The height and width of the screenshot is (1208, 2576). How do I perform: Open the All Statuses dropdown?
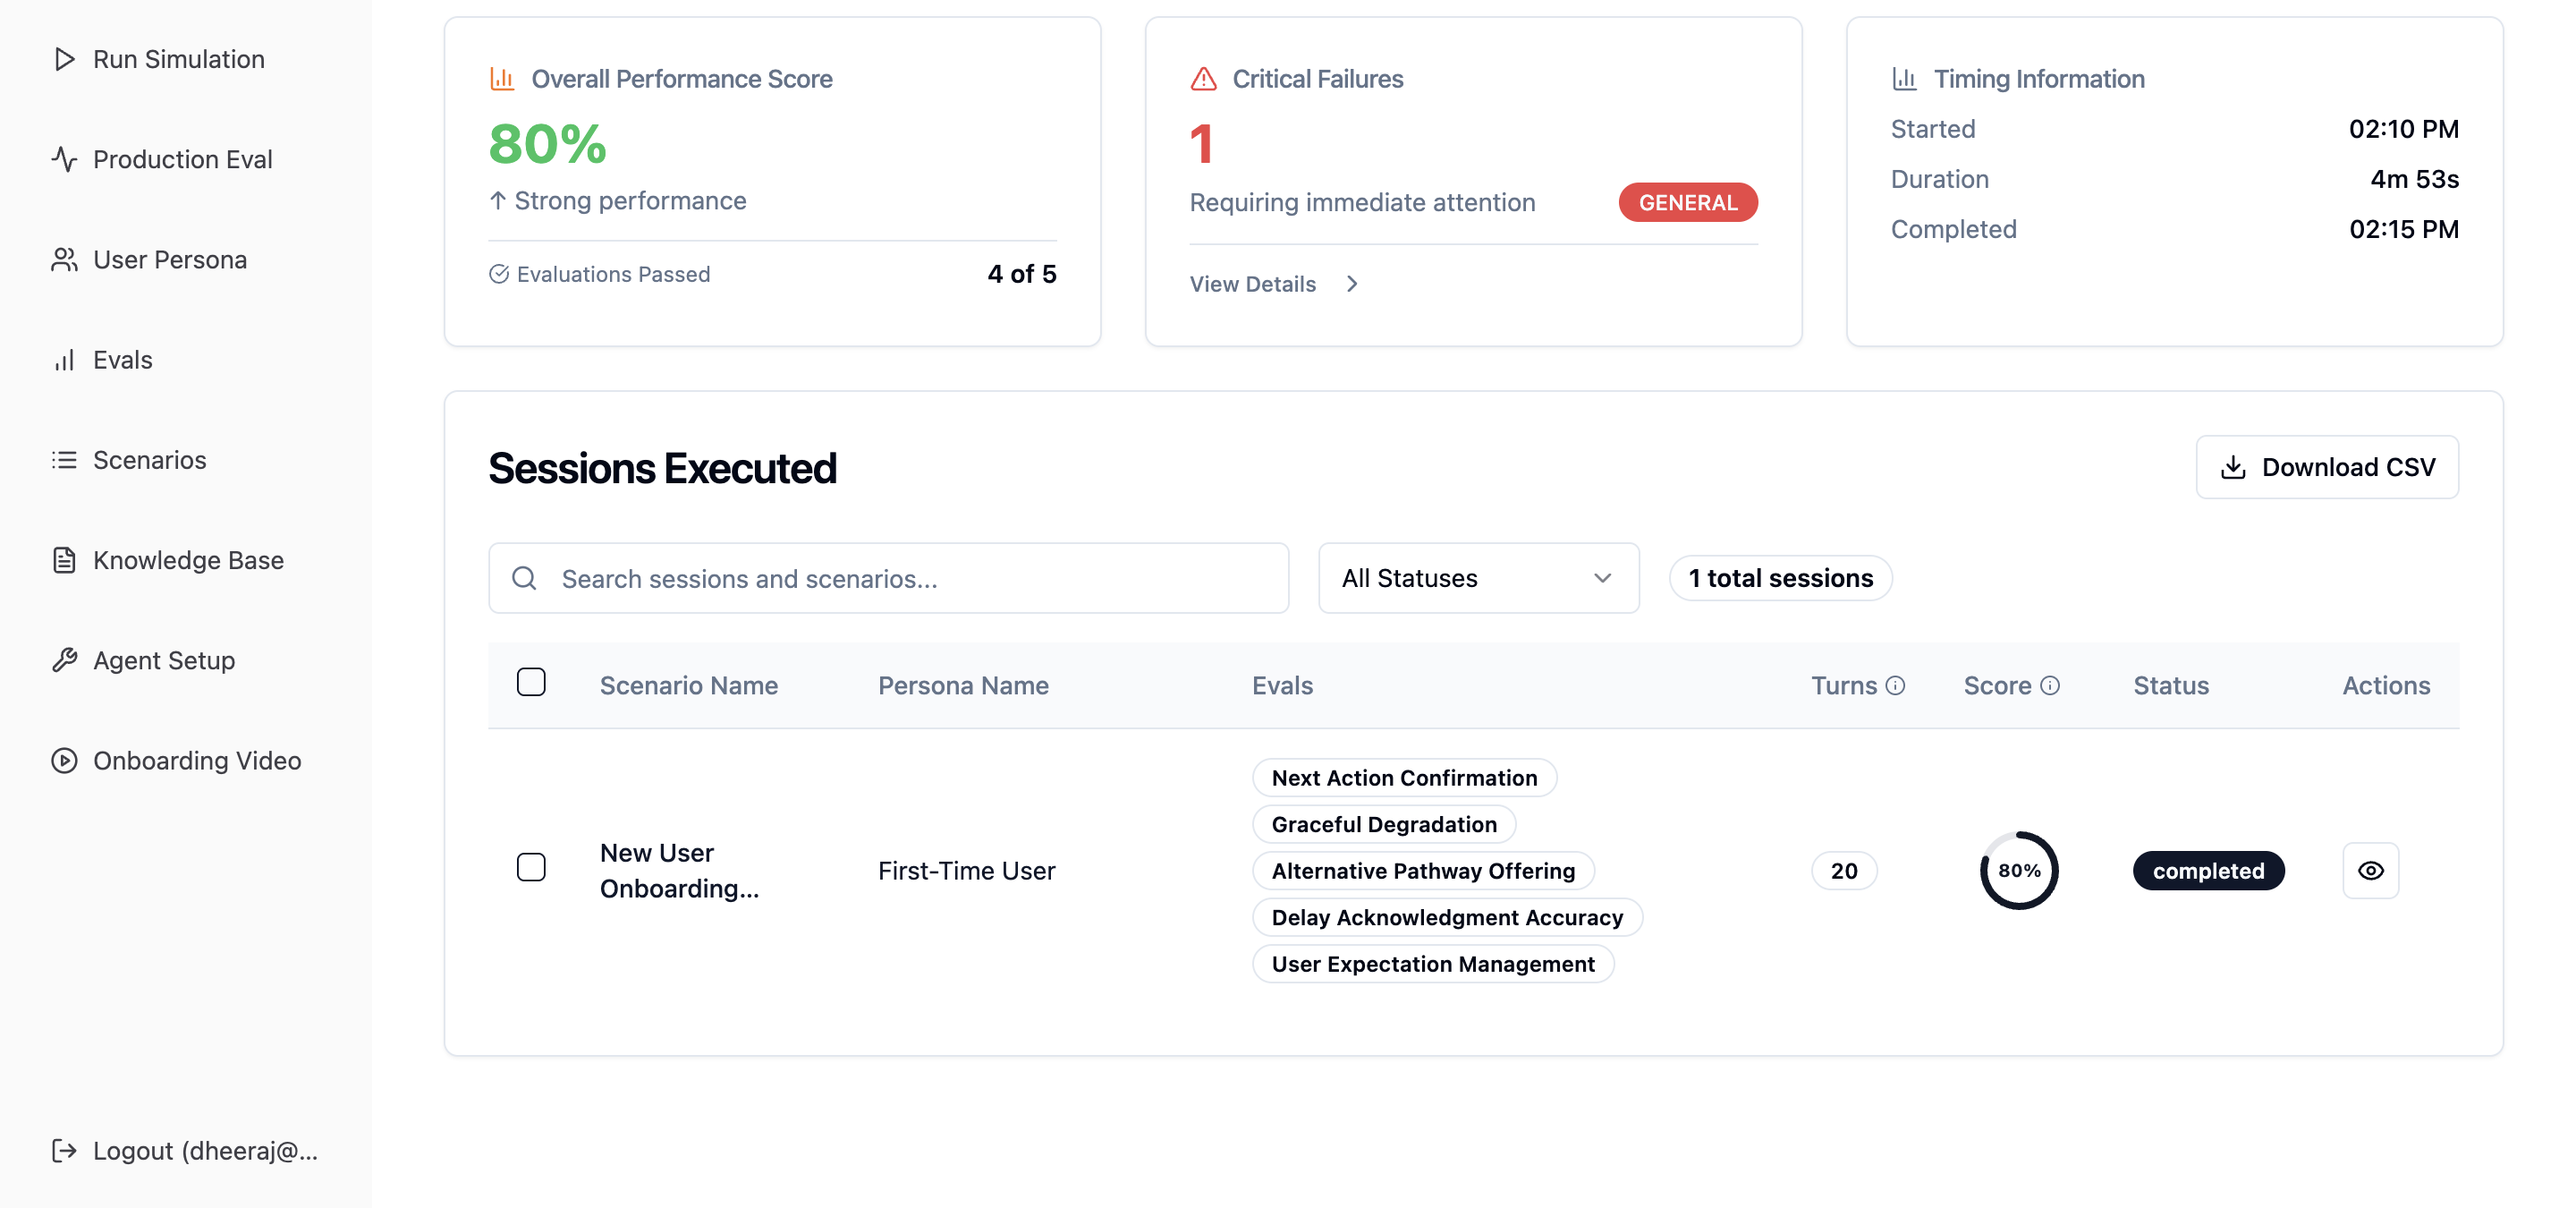(x=1477, y=578)
